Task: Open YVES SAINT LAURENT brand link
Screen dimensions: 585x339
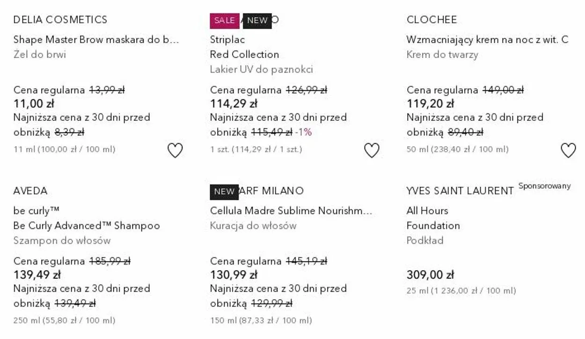Action: click(460, 191)
